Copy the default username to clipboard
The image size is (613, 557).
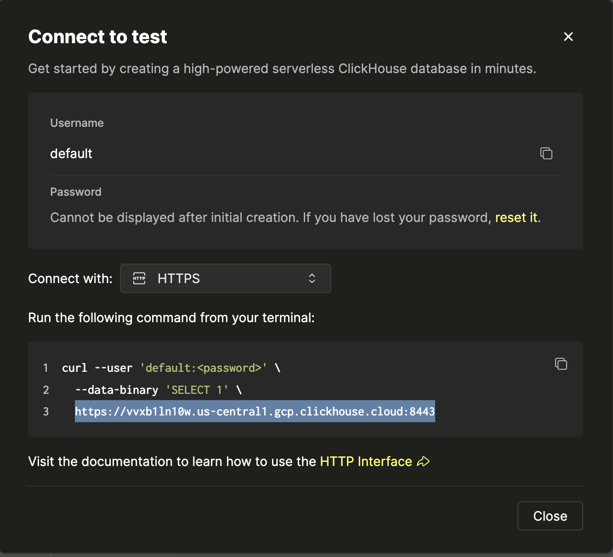pyautogui.click(x=546, y=153)
